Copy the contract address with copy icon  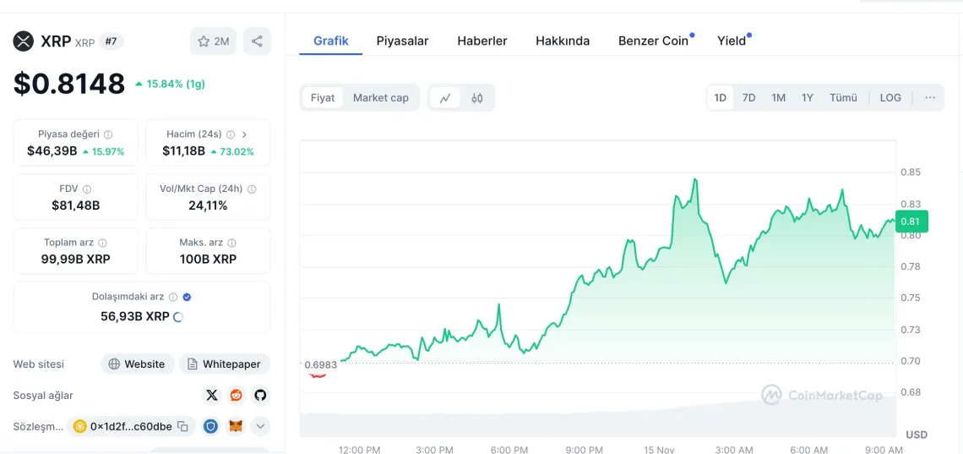click(182, 426)
